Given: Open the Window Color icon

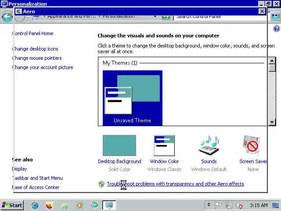Looking at the screenshot, I should click(x=164, y=146).
